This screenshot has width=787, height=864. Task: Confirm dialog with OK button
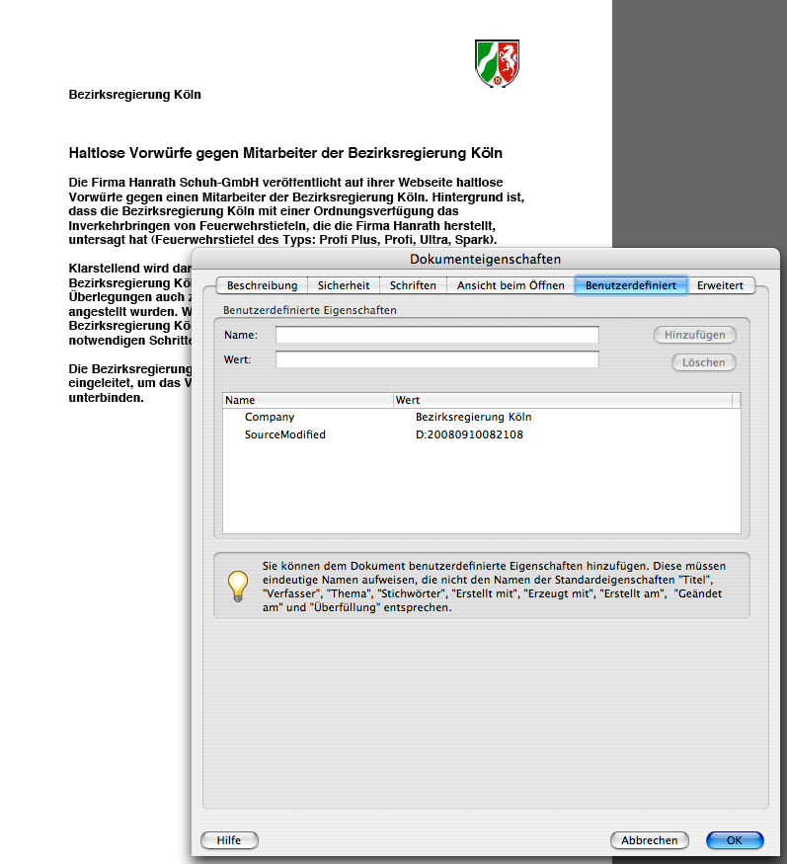[x=735, y=840]
